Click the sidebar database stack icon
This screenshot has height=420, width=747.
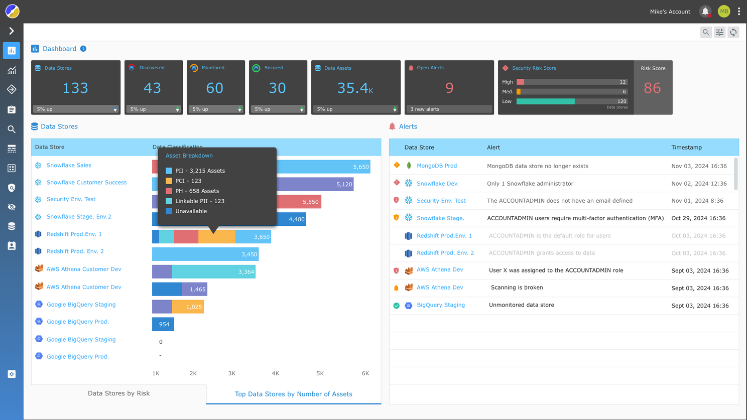(12, 226)
